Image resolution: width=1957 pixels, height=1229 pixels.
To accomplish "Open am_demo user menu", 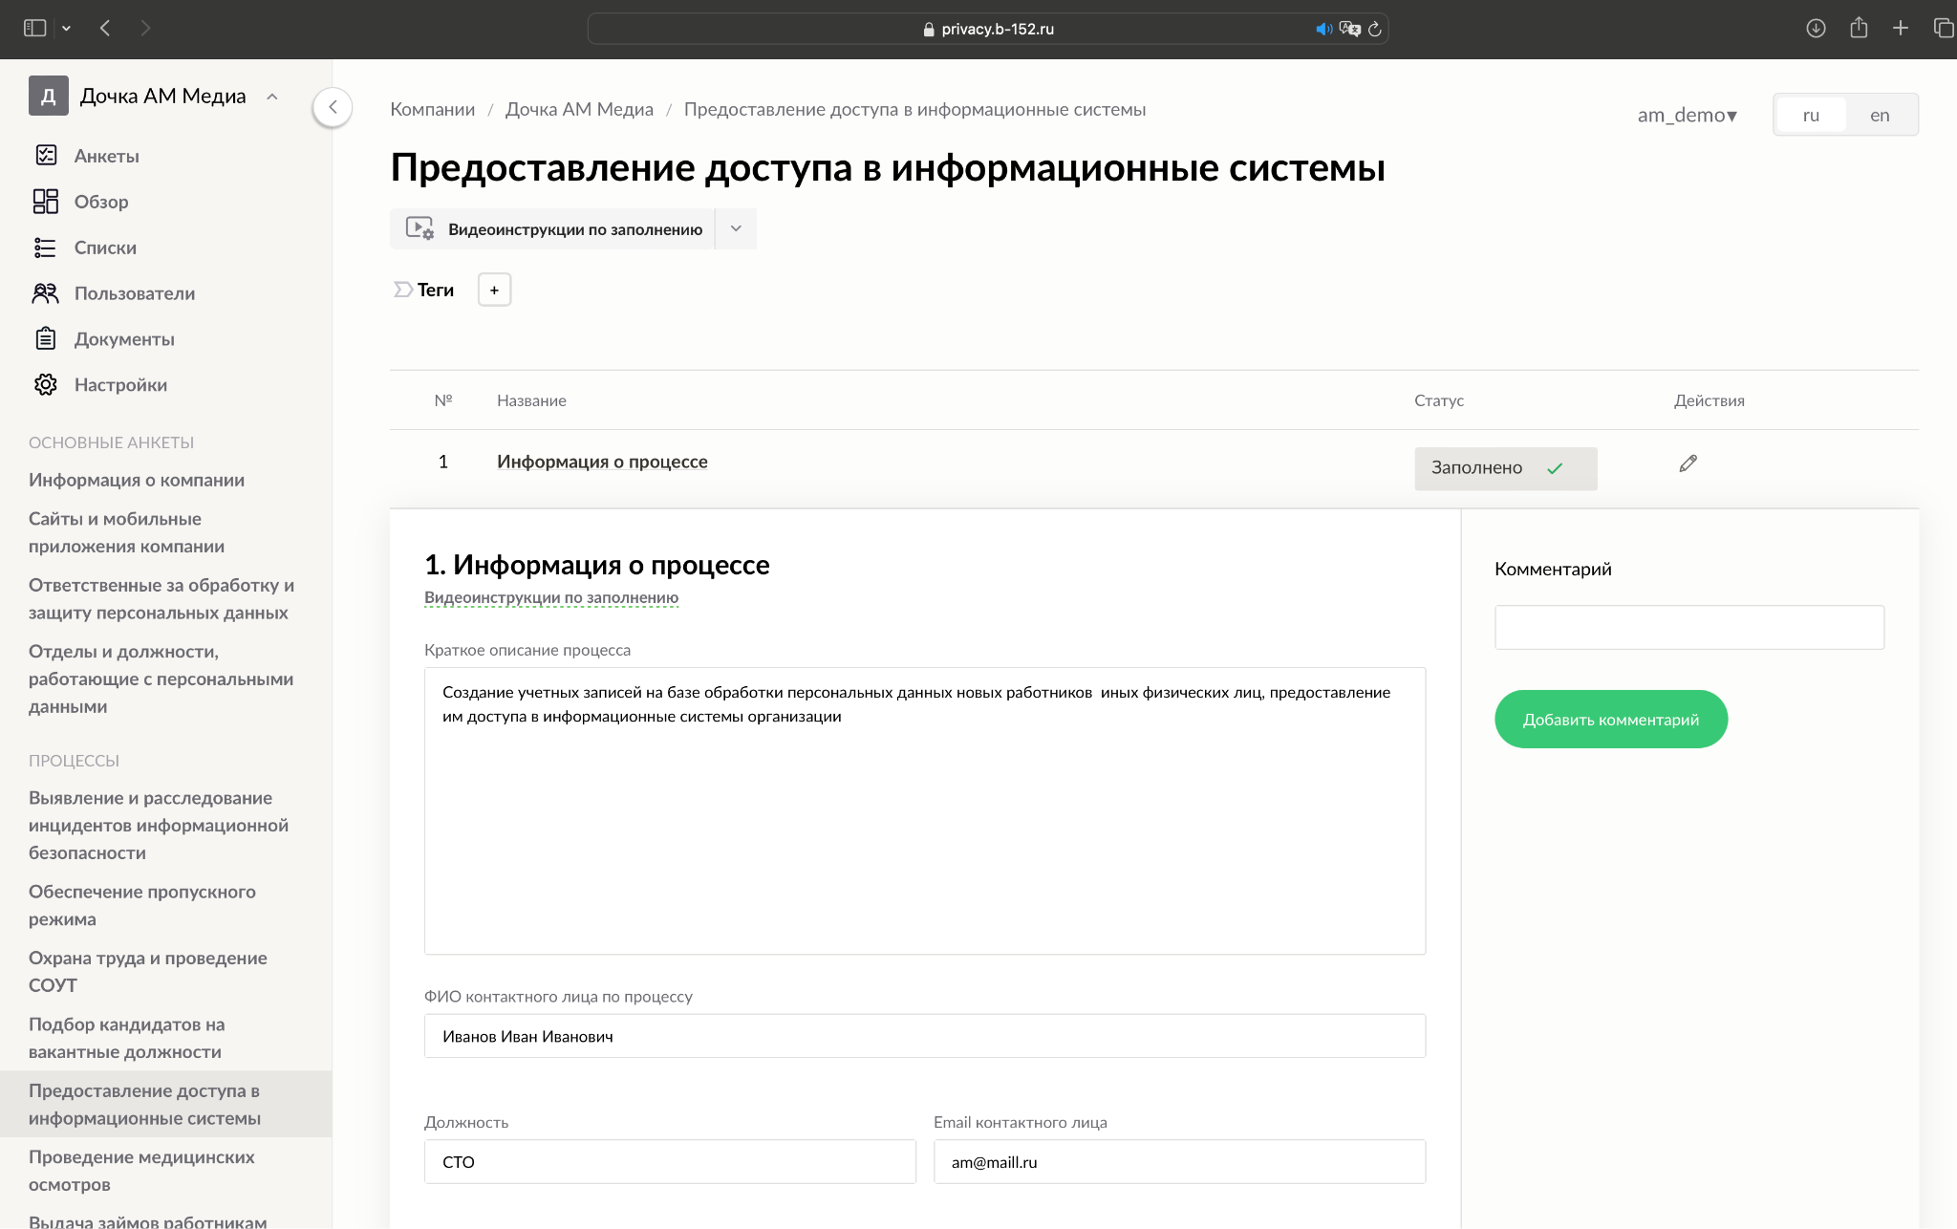I will tap(1687, 116).
